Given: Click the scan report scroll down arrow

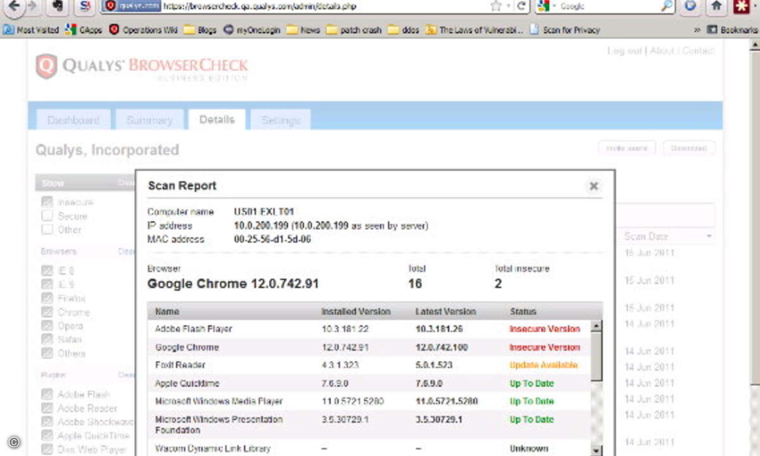Looking at the screenshot, I should (x=596, y=450).
